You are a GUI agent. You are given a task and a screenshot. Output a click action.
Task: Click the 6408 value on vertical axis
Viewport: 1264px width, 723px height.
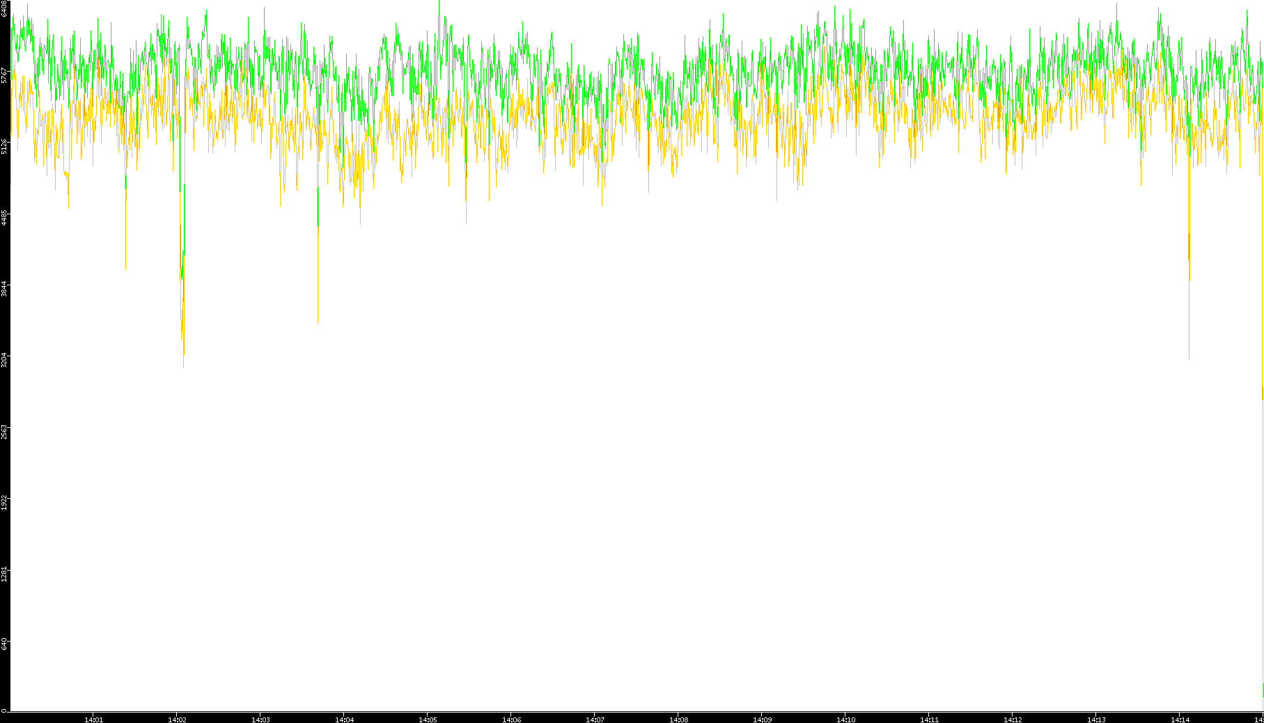tap(4, 8)
